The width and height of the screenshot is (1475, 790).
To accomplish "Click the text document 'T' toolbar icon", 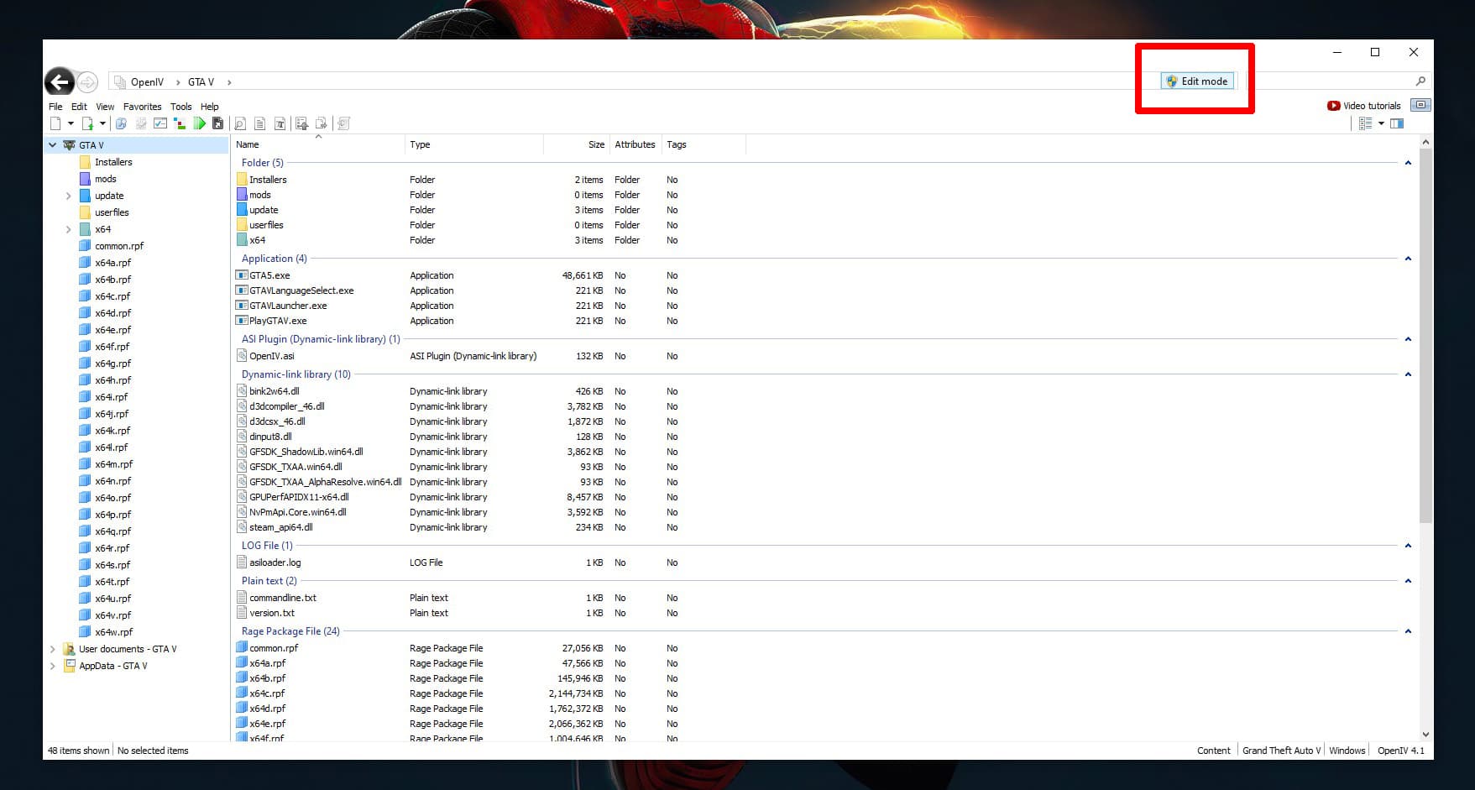I will (280, 123).
